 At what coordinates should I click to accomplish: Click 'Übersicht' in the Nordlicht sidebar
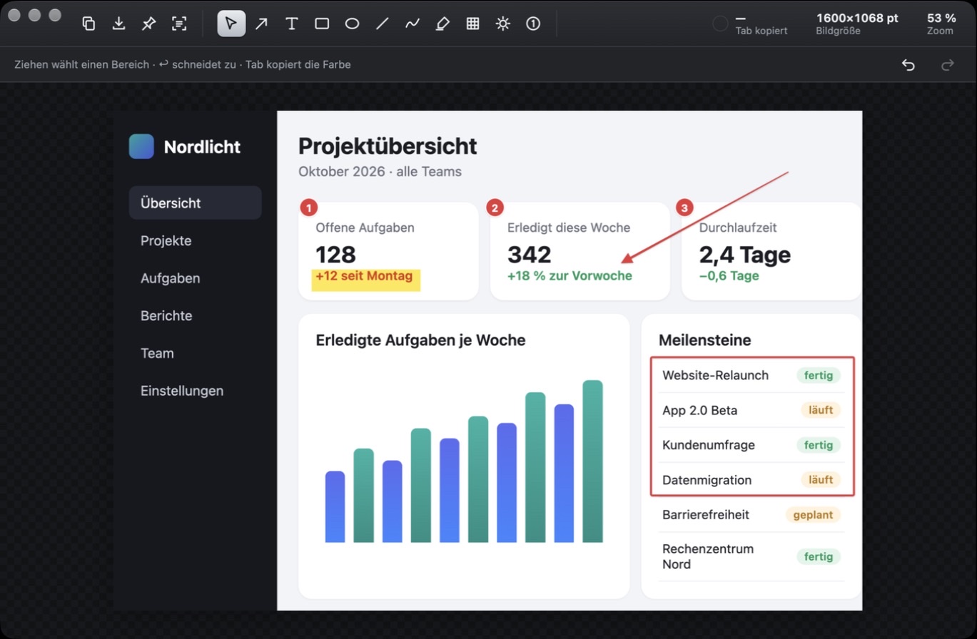(x=195, y=203)
